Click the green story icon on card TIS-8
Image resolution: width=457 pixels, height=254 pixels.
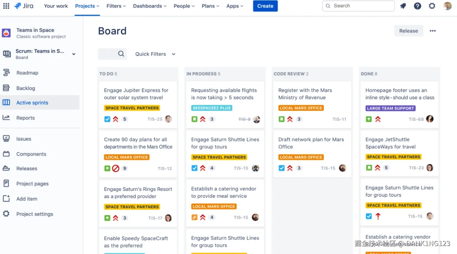point(194,119)
